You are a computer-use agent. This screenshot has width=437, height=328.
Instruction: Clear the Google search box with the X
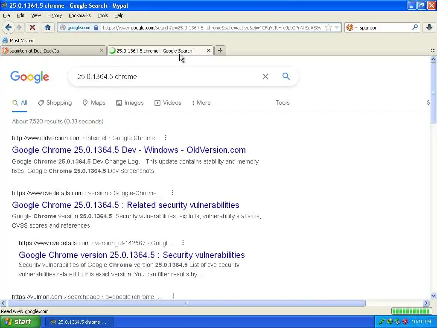pos(265,76)
